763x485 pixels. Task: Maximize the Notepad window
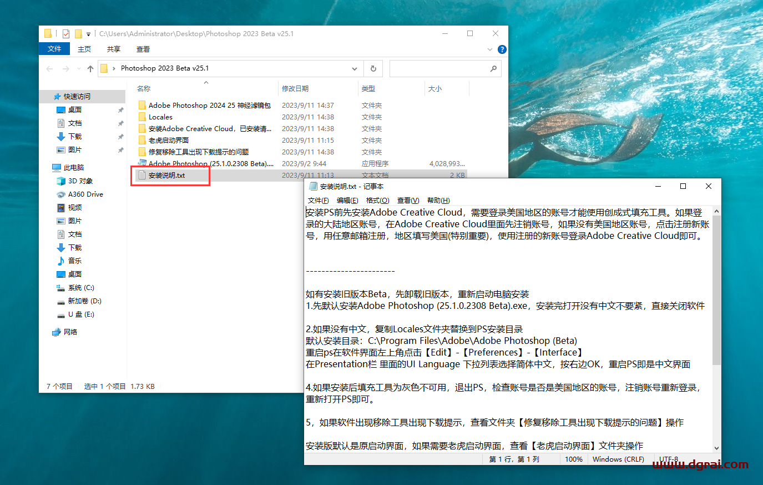(683, 186)
